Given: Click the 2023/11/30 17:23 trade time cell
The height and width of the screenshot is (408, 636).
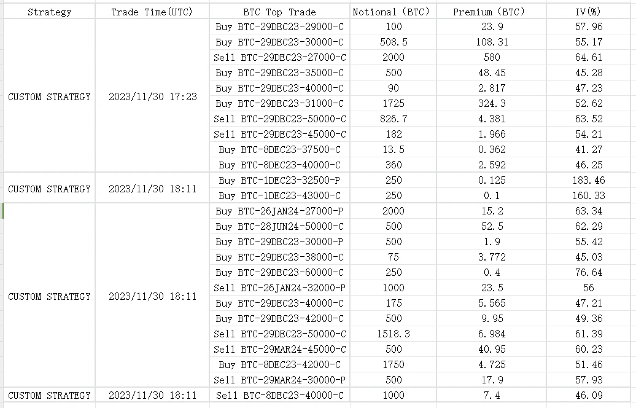Looking at the screenshot, I should 152,96.
